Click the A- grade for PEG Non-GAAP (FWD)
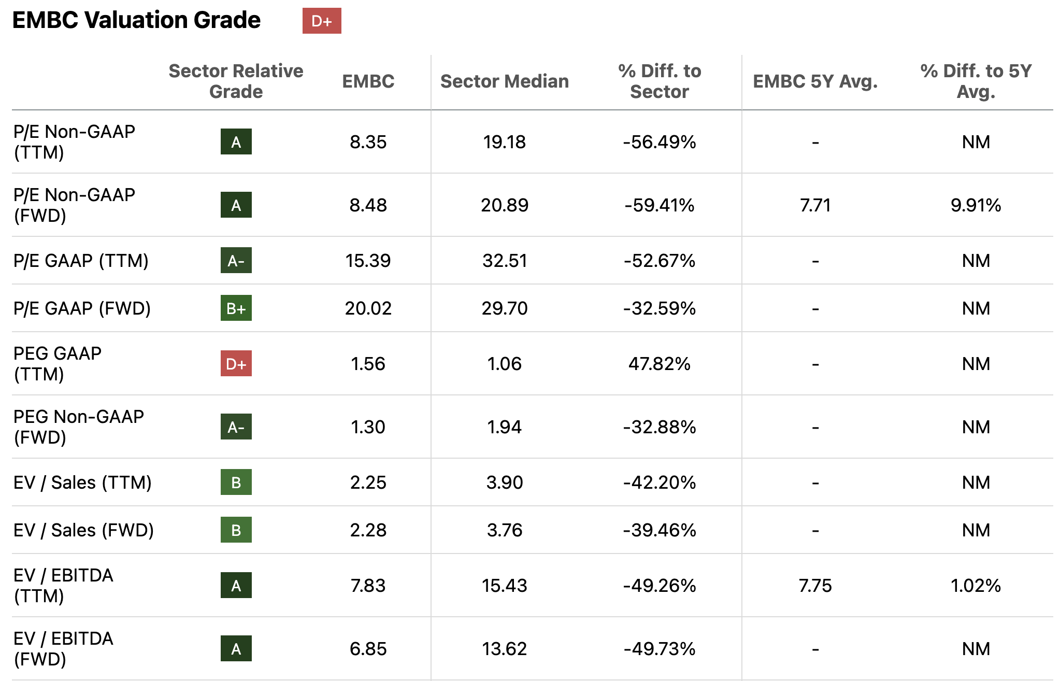This screenshot has height=681, width=1060. point(236,427)
